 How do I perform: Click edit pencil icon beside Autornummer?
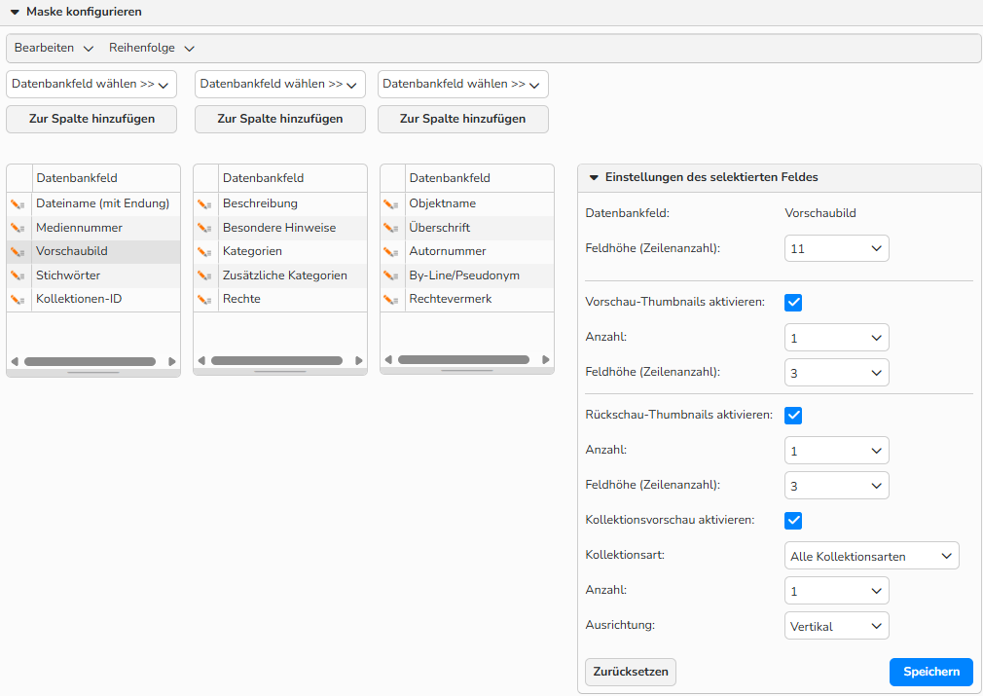pyautogui.click(x=390, y=252)
